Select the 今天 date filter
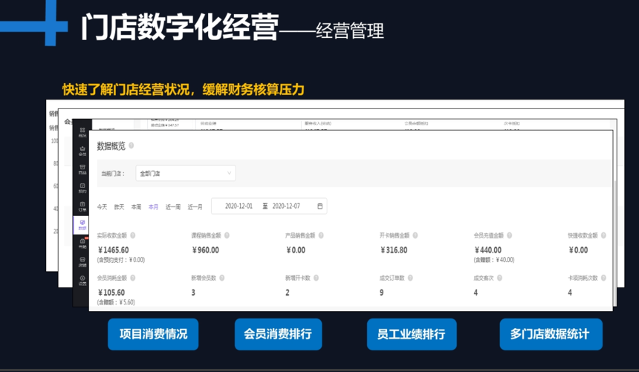The width and height of the screenshot is (639, 372). tap(102, 207)
